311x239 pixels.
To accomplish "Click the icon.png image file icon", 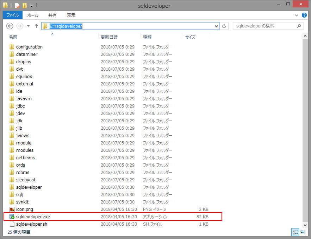I will (12, 209).
